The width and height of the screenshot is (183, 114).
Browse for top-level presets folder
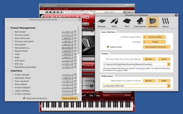[149, 59]
